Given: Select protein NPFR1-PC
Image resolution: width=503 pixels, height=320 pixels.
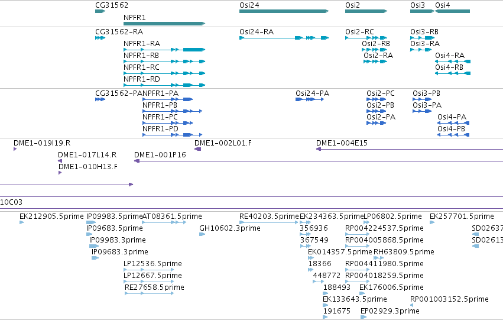Looking at the screenshot, I should [167, 123].
